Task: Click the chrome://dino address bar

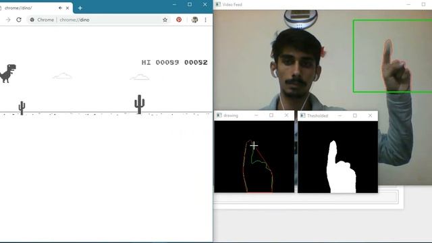Action: [x=98, y=20]
